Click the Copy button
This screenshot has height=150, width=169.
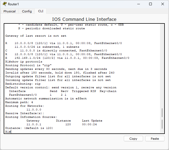coord(133,139)
